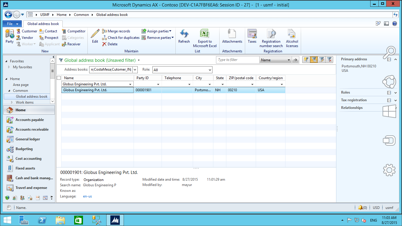The height and width of the screenshot is (226, 402).
Task: Open Attachments for the record
Action: pos(232,36)
